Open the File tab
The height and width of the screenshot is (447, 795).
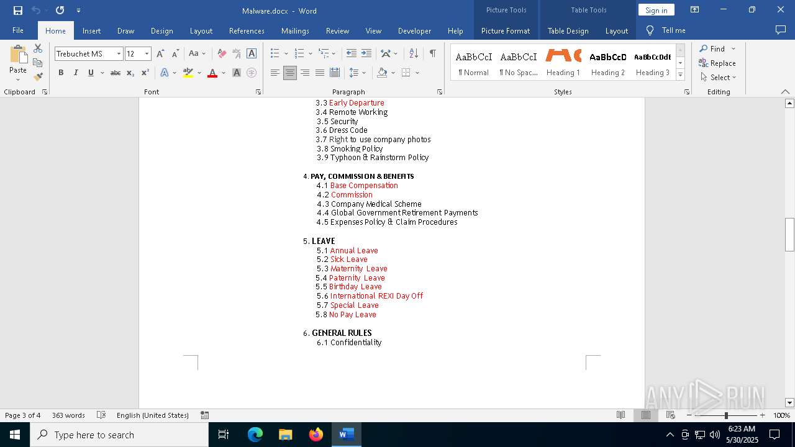(x=18, y=30)
